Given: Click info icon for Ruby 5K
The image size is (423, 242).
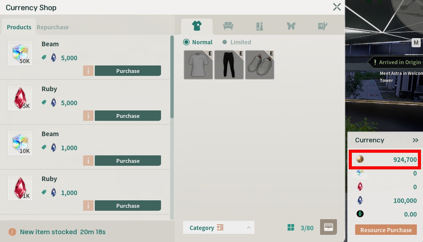Looking at the screenshot, I should (88, 116).
